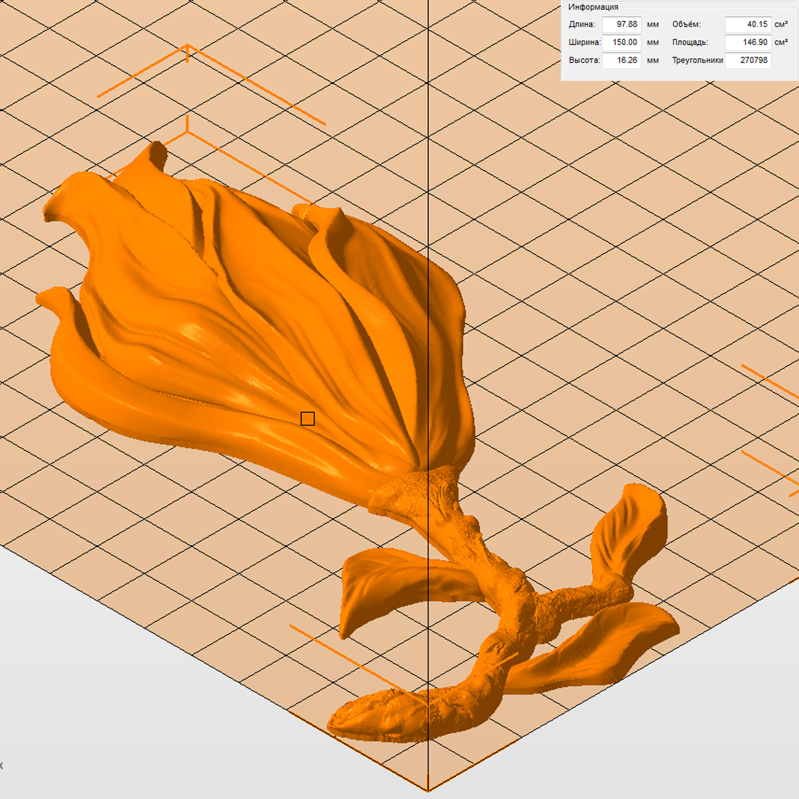Click the top orange bounding-box corner marker
799x799 pixels.
point(187,46)
